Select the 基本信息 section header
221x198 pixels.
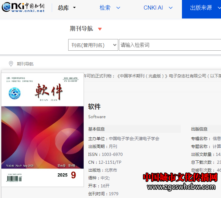pos(97,129)
